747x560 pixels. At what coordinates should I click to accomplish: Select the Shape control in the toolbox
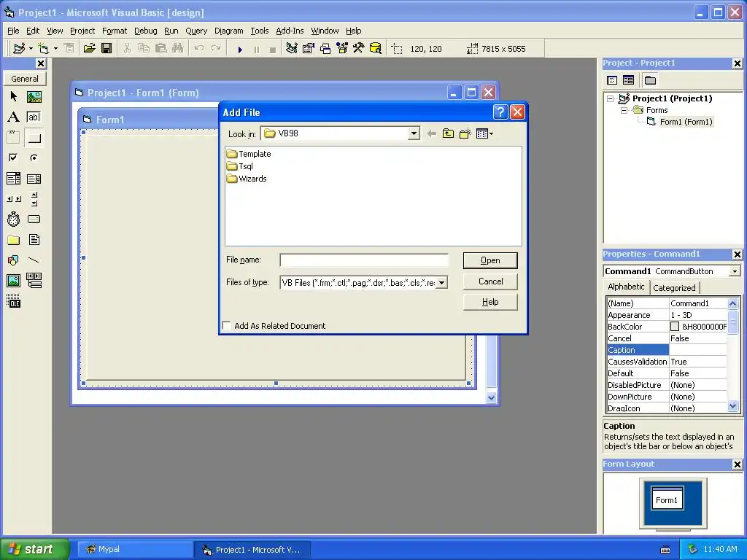[13, 260]
